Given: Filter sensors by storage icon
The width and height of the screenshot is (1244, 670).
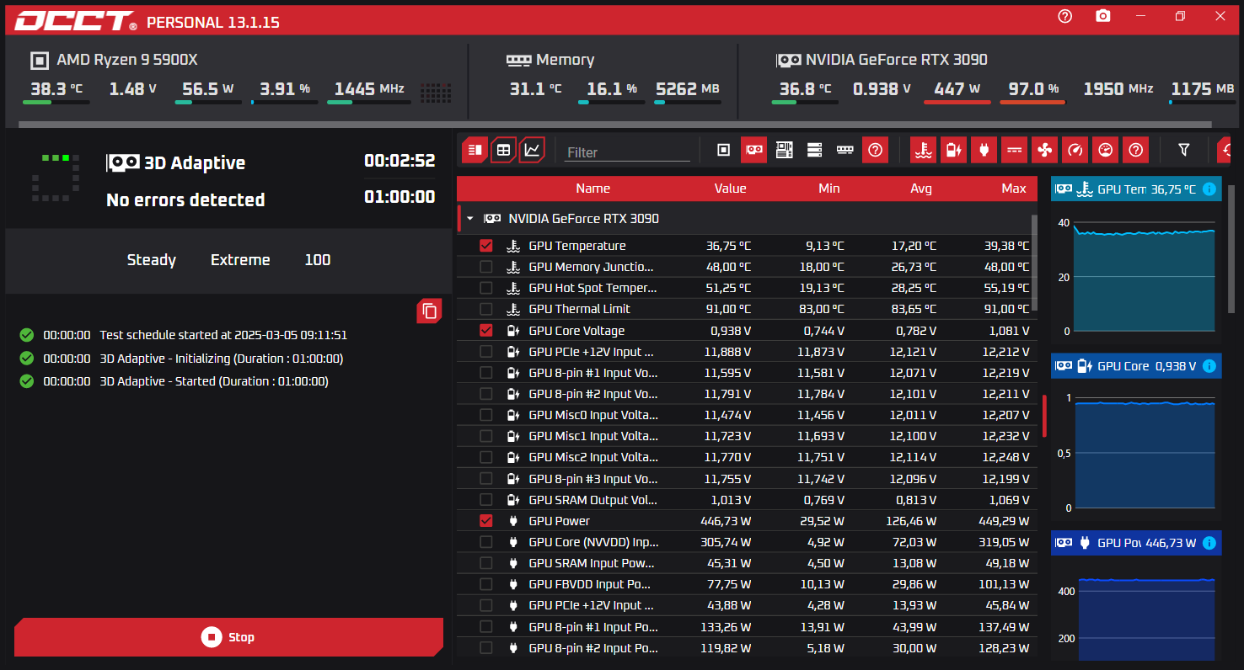Looking at the screenshot, I should click(x=814, y=150).
